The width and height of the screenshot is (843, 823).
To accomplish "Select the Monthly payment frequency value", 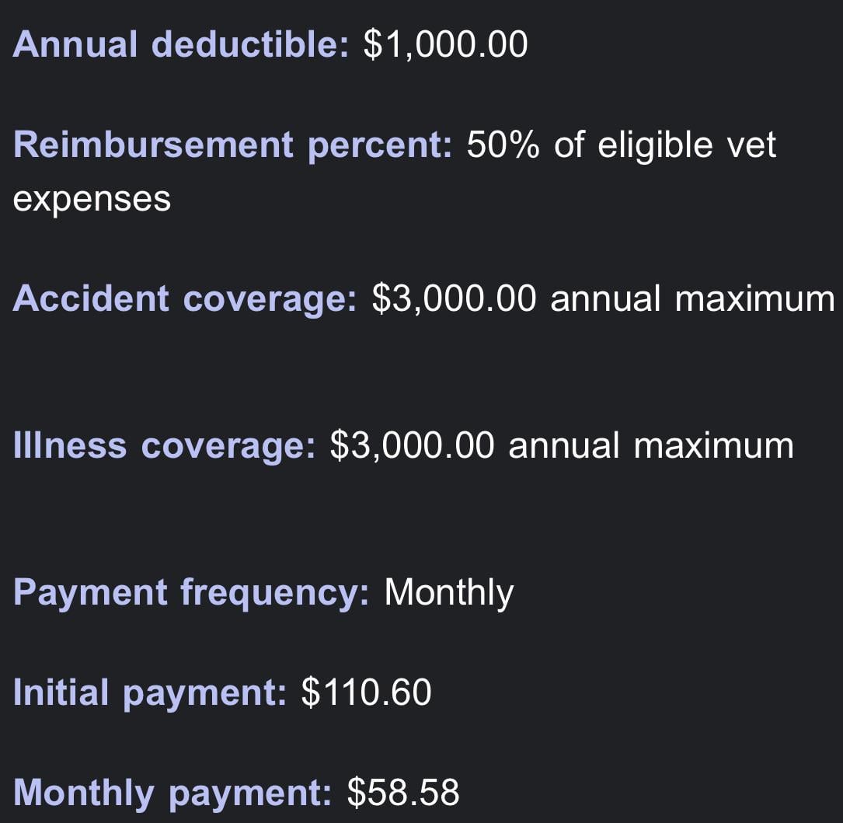I will (x=449, y=593).
